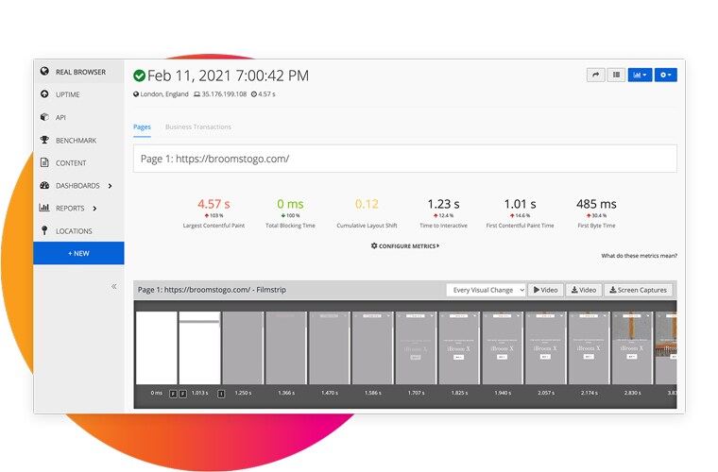Expand the Dashboards submenu arrow
The height and width of the screenshot is (472, 718).
pos(110,186)
